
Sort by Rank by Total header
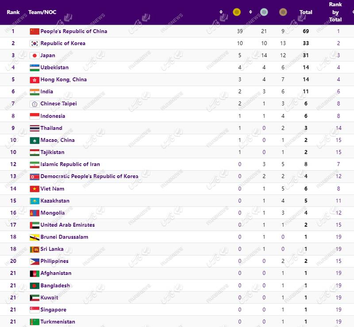pos(335,12)
